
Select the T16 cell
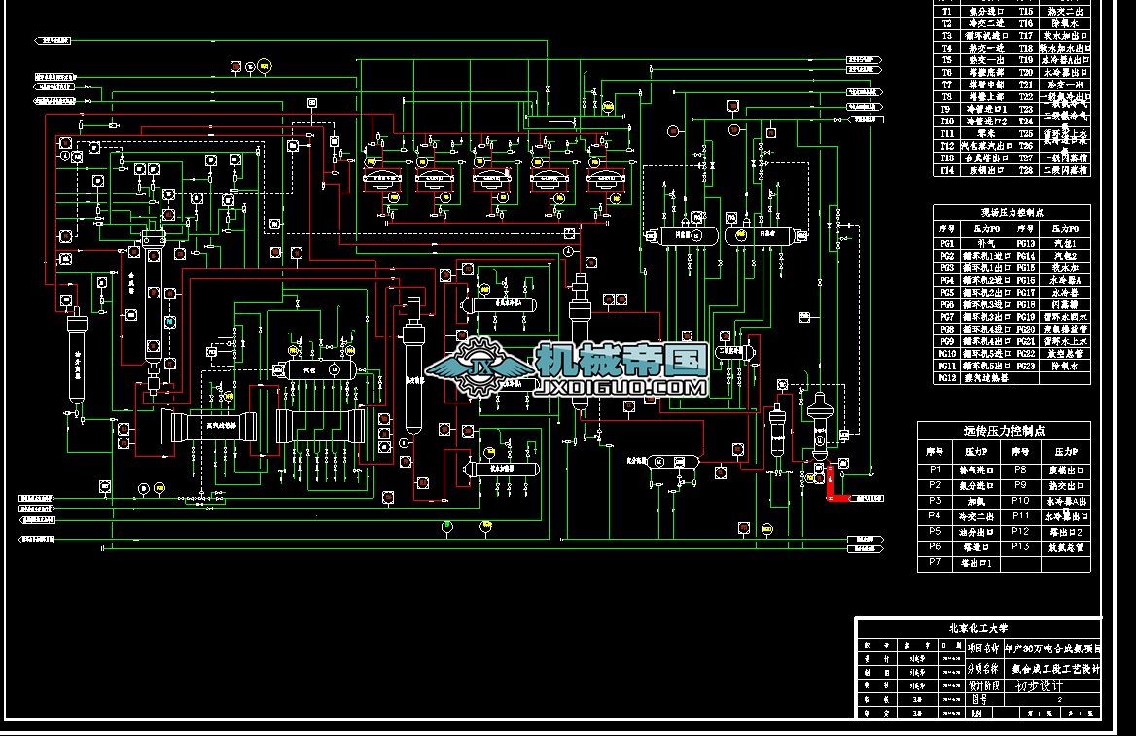pyautogui.click(x=1026, y=23)
